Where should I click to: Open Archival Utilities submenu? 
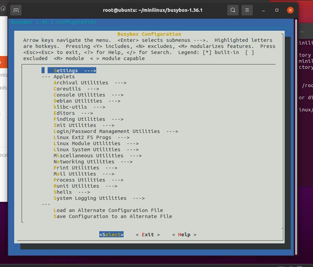90,83
